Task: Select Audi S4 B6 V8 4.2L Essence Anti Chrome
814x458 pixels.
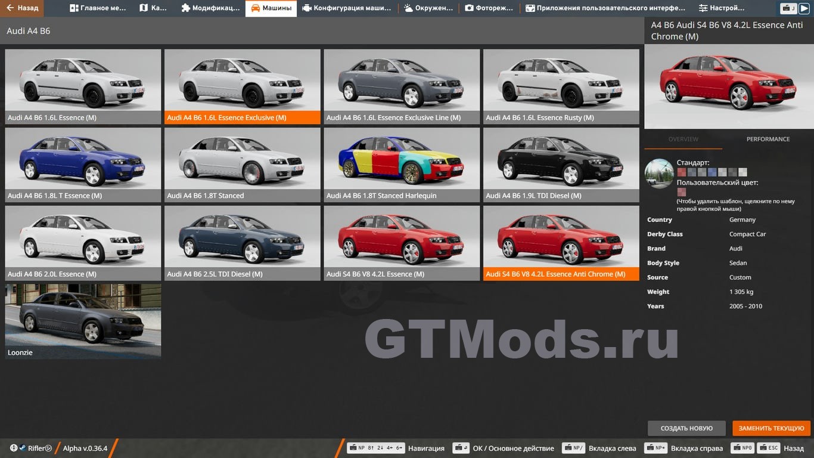Action: coord(561,243)
